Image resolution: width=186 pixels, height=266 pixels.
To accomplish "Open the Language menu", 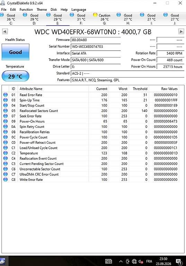I will click(x=79, y=10).
